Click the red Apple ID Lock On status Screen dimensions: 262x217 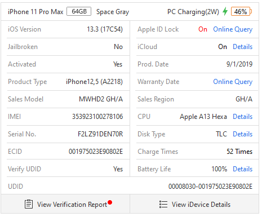pyautogui.click(x=203, y=29)
